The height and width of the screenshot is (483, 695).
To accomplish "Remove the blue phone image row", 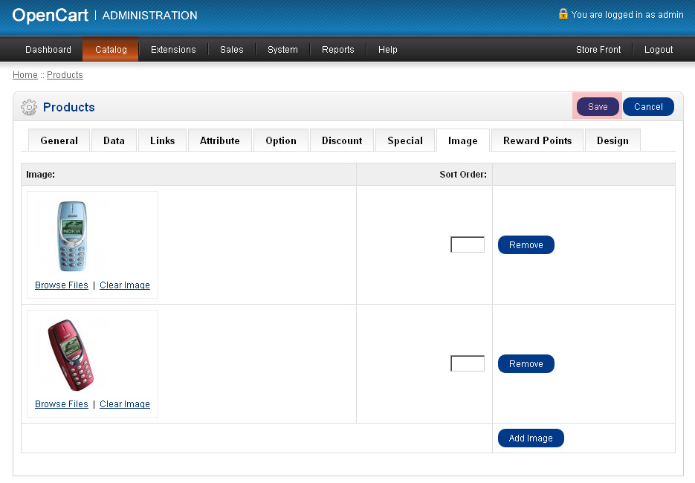I will coord(526,245).
